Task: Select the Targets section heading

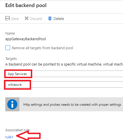Action: coord(11,59)
